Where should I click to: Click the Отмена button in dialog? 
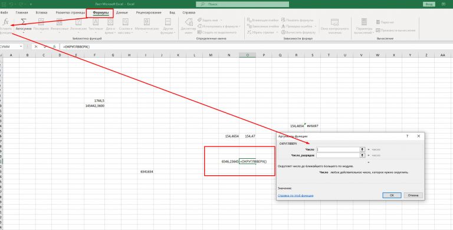(x=413, y=195)
